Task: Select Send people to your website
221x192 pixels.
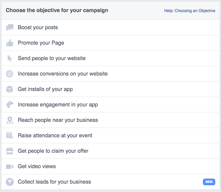Action: pos(51,58)
